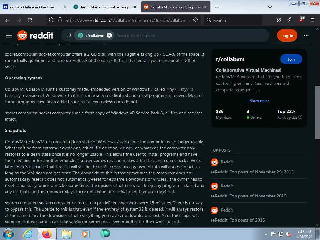
Task: Open reReddit Top posts of 2015
Action: pyautogui.click(x=238, y=220)
